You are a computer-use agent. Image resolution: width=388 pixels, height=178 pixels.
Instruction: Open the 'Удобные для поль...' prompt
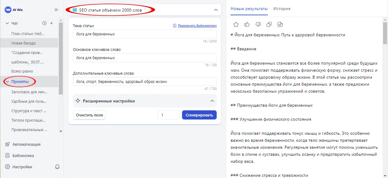pyautogui.click(x=29, y=101)
